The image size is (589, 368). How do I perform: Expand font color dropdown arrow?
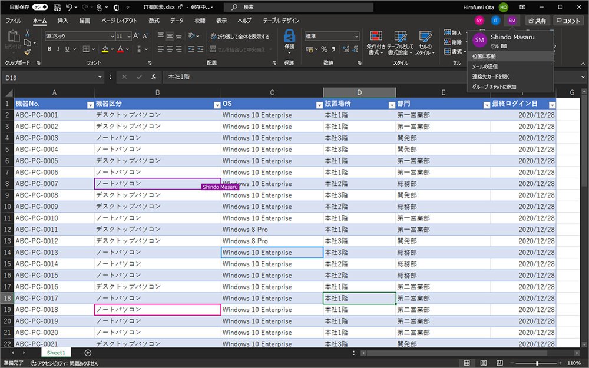tap(128, 49)
